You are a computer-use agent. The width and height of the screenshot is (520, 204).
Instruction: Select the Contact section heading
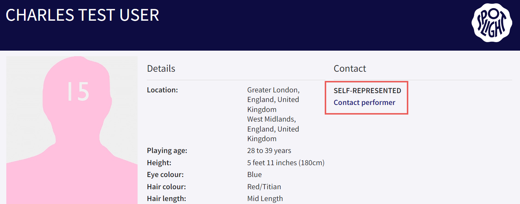click(350, 68)
